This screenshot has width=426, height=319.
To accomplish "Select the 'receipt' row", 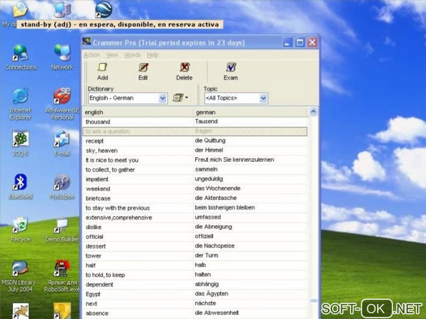I will point(195,141).
